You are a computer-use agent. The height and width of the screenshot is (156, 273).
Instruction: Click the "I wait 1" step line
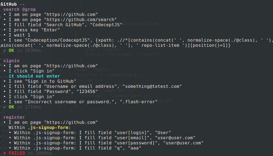19,35
